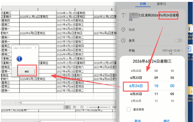The image size is (193, 122).
Task: Select 6月26日 in the date wheel
Action: tap(136, 101)
